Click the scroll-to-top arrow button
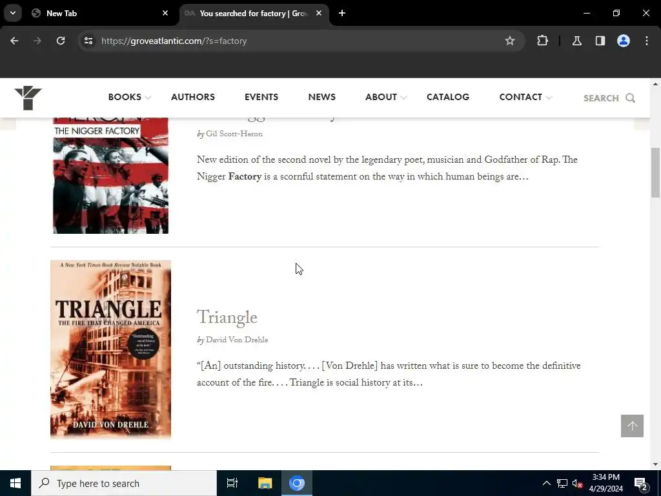Viewport: 661px width, 496px height. (x=632, y=426)
